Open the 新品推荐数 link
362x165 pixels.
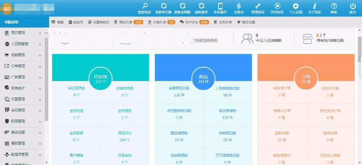click(x=227, y=111)
